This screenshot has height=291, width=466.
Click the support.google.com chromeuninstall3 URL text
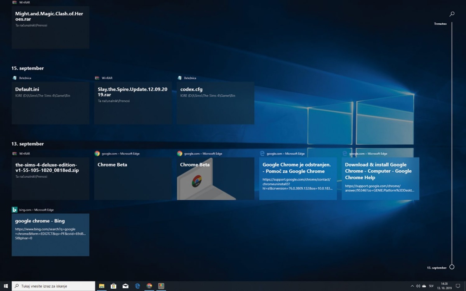click(297, 184)
